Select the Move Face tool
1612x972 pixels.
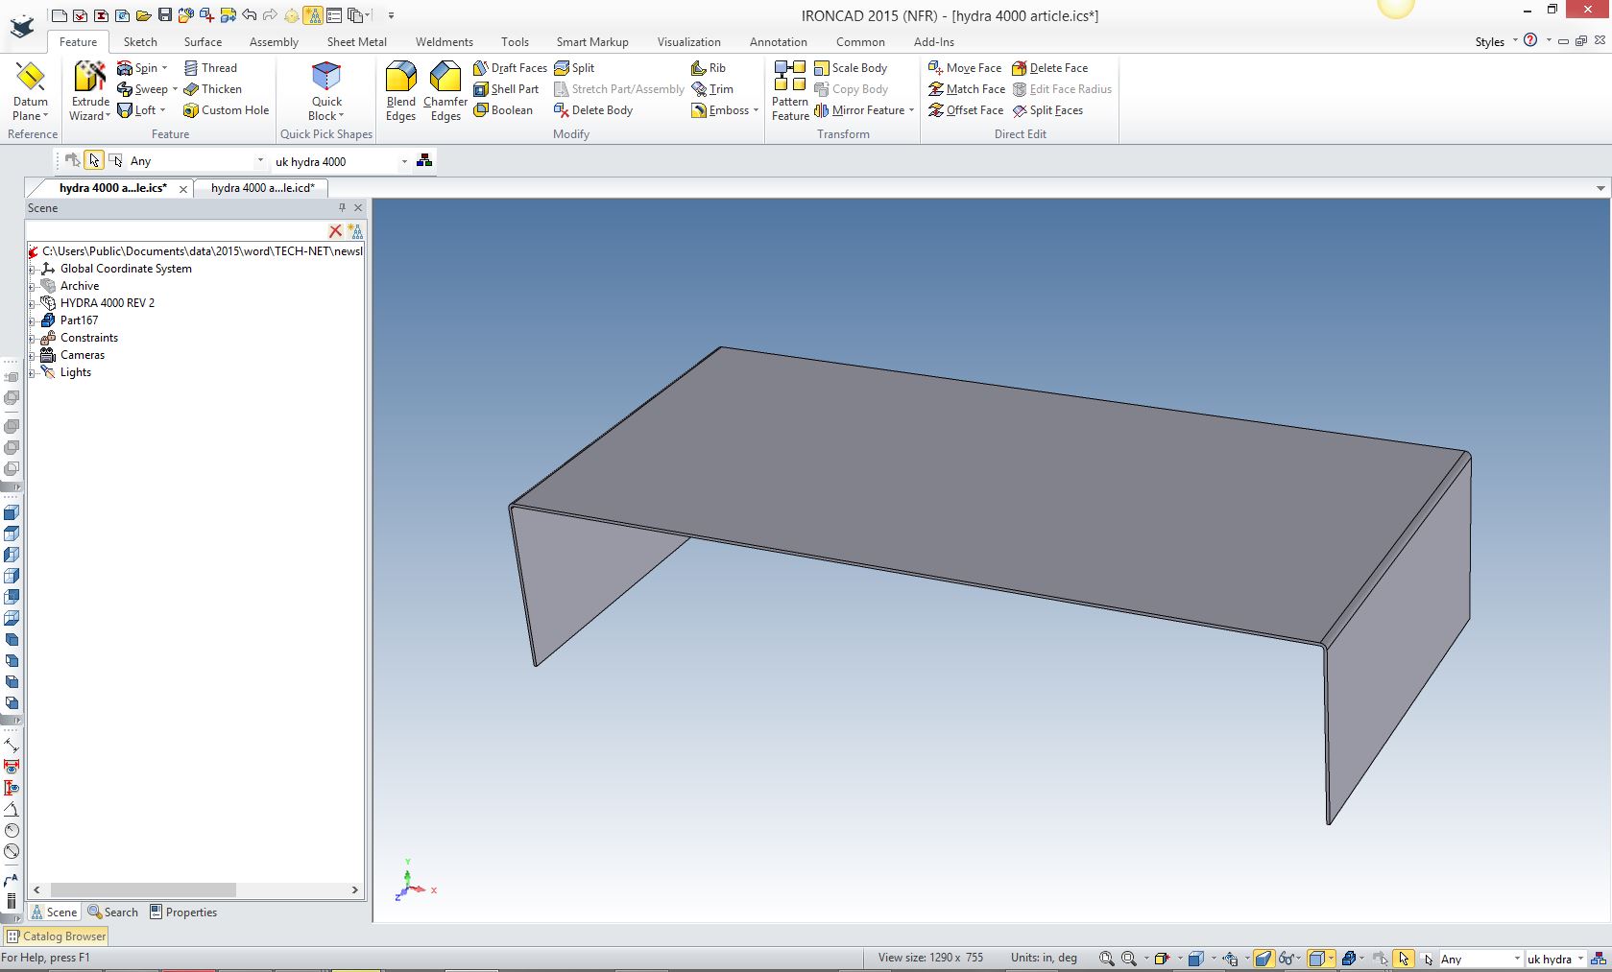(x=965, y=68)
